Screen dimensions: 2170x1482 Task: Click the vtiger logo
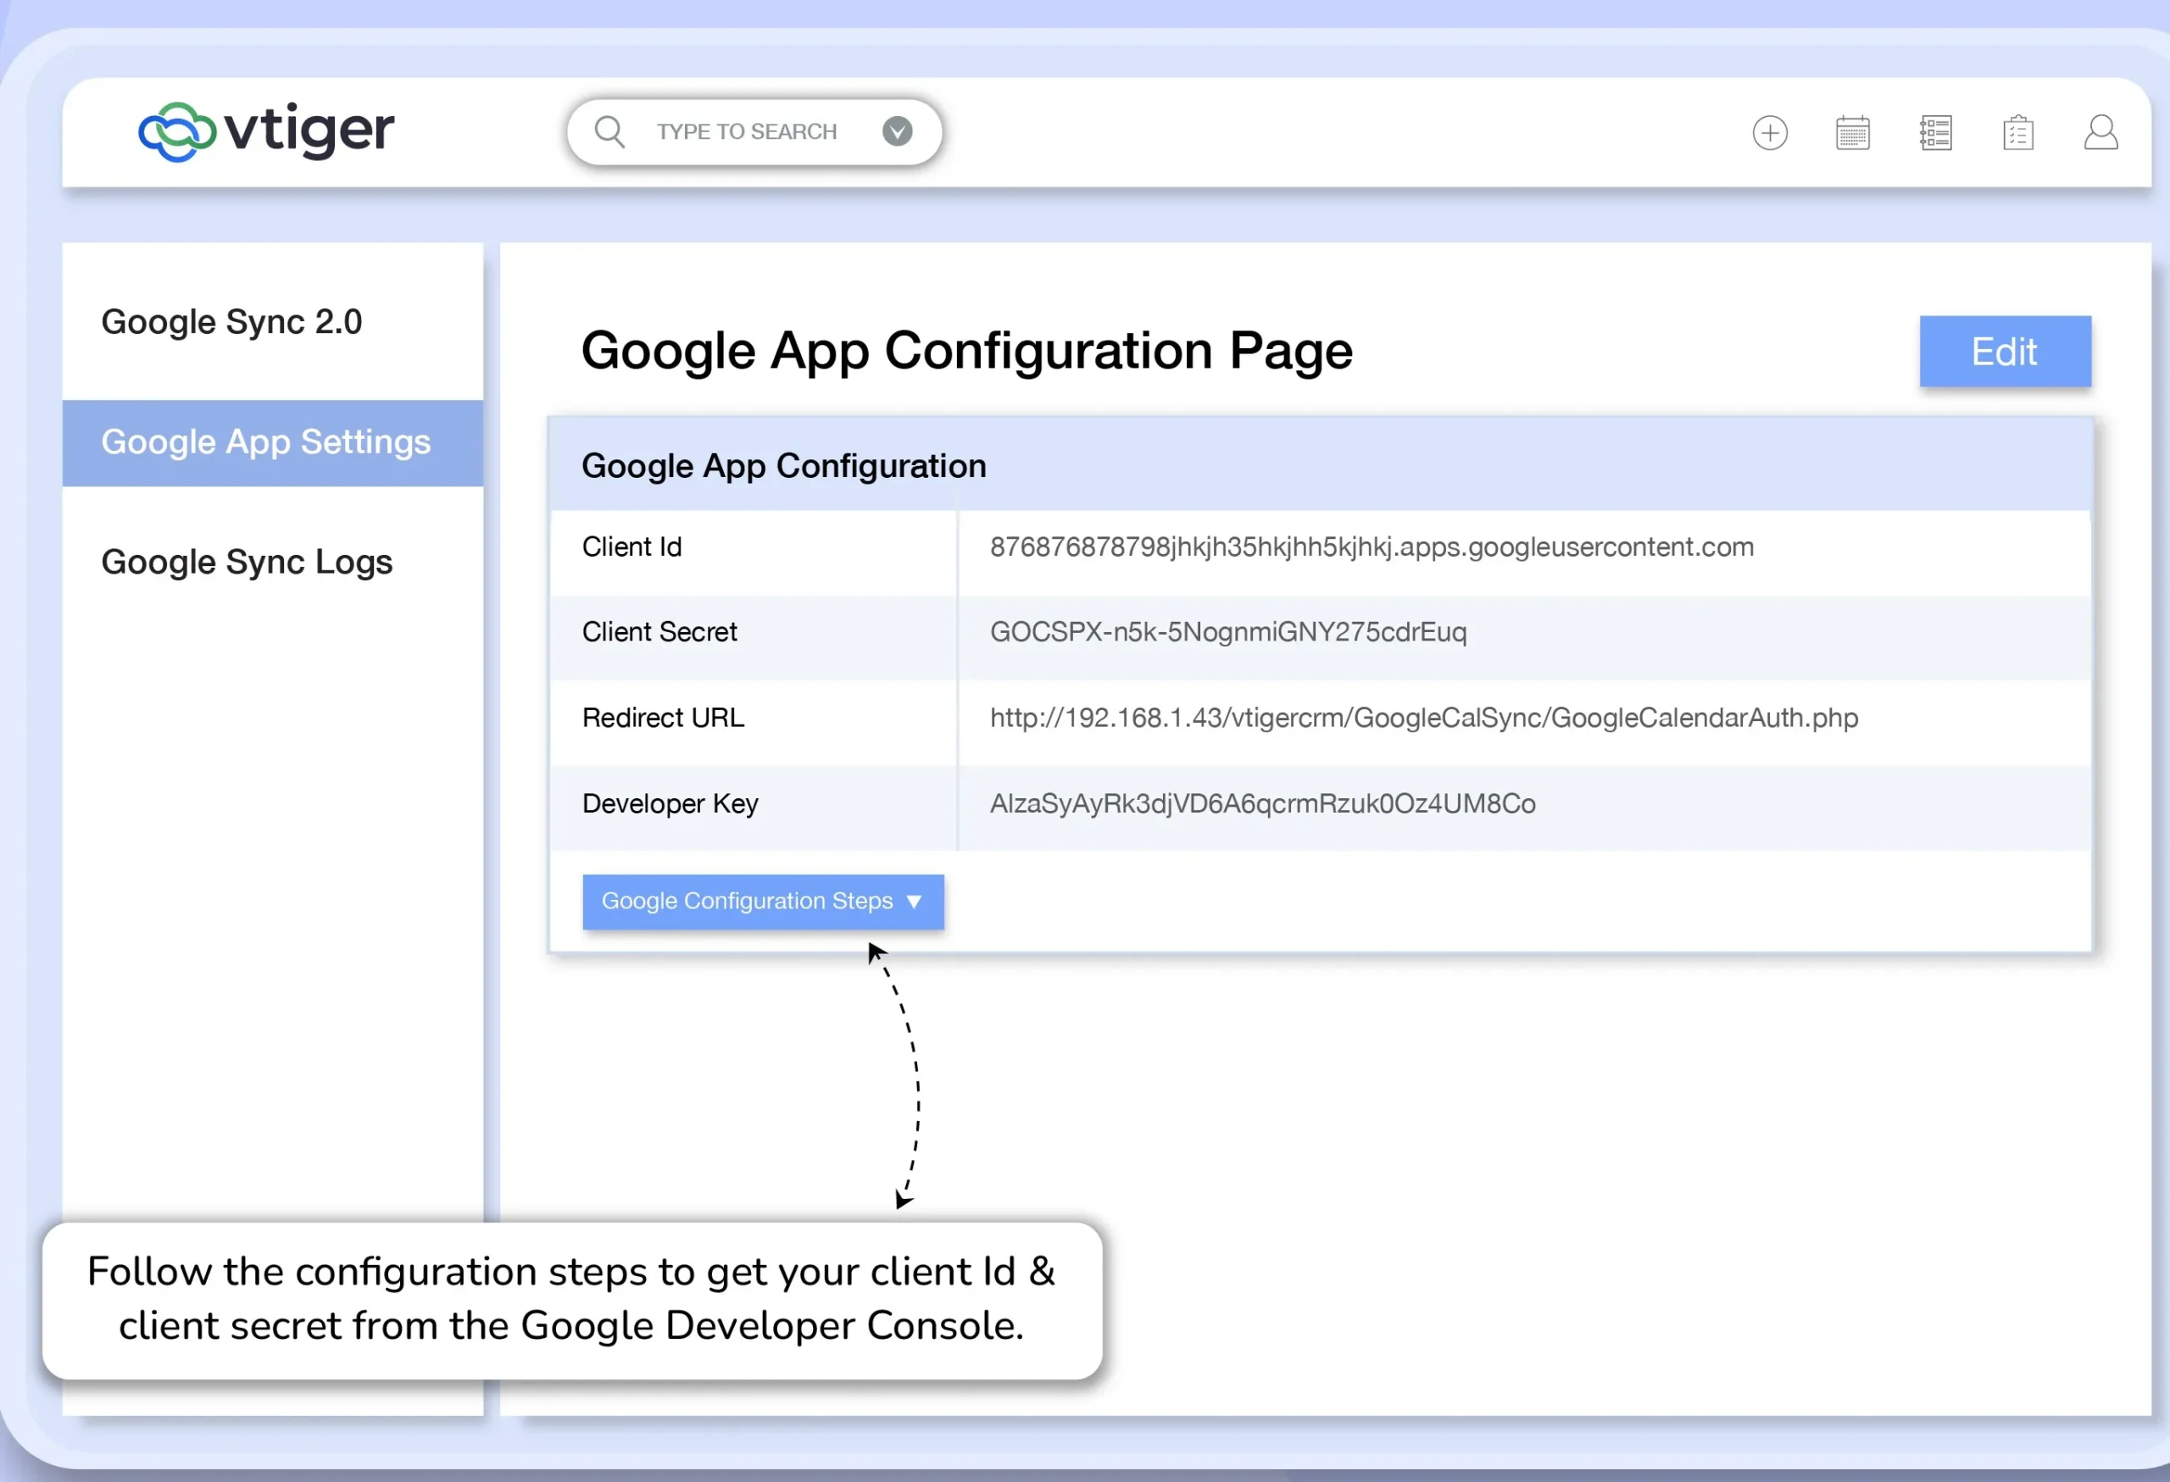[x=266, y=131]
